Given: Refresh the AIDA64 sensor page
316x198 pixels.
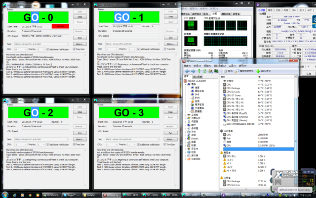Looking at the screenshot, I should tap(205, 71).
